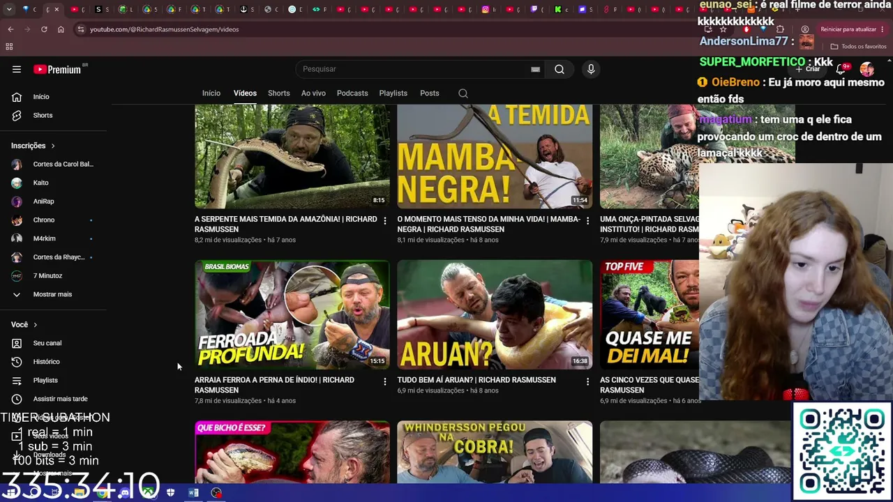Reload the current page
This screenshot has height=502, width=893.
click(44, 29)
